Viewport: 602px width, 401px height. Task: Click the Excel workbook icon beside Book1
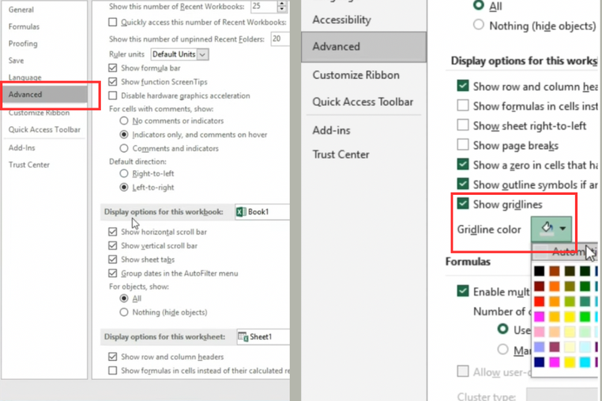click(x=241, y=212)
